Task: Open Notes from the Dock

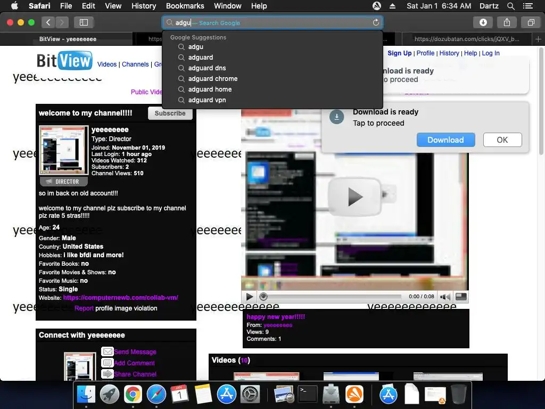Action: pyautogui.click(x=203, y=395)
